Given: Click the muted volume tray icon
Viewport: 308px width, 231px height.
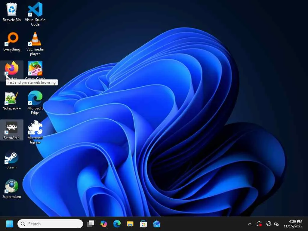Looking at the screenshot, I should pyautogui.click(x=276, y=224).
